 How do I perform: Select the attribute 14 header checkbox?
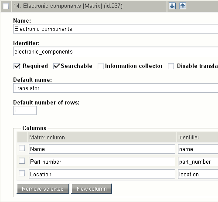(6, 6)
